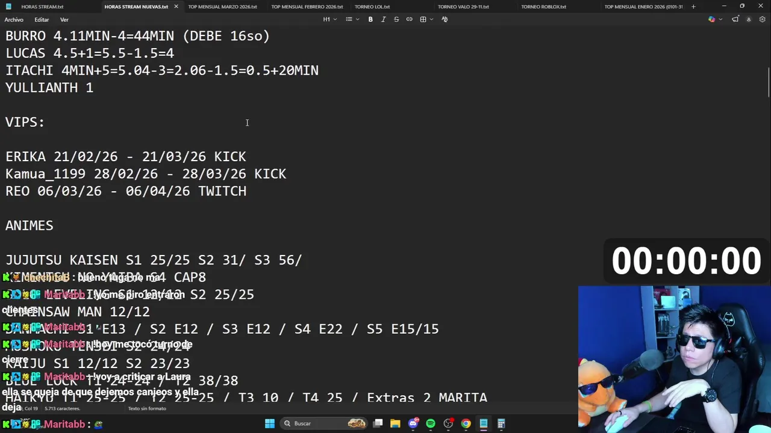771x433 pixels.
Task: Click the 'ITACHI 4MIN+5' line
Action: click(x=161, y=70)
